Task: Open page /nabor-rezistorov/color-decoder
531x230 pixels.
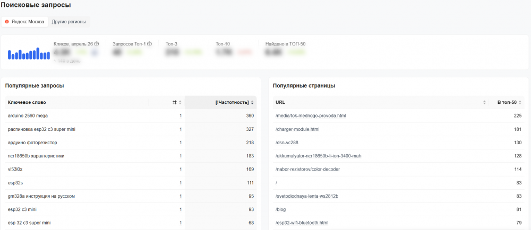Action: (x=307, y=169)
